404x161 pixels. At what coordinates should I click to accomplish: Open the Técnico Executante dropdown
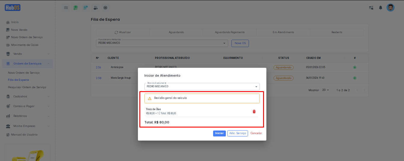click(x=202, y=87)
